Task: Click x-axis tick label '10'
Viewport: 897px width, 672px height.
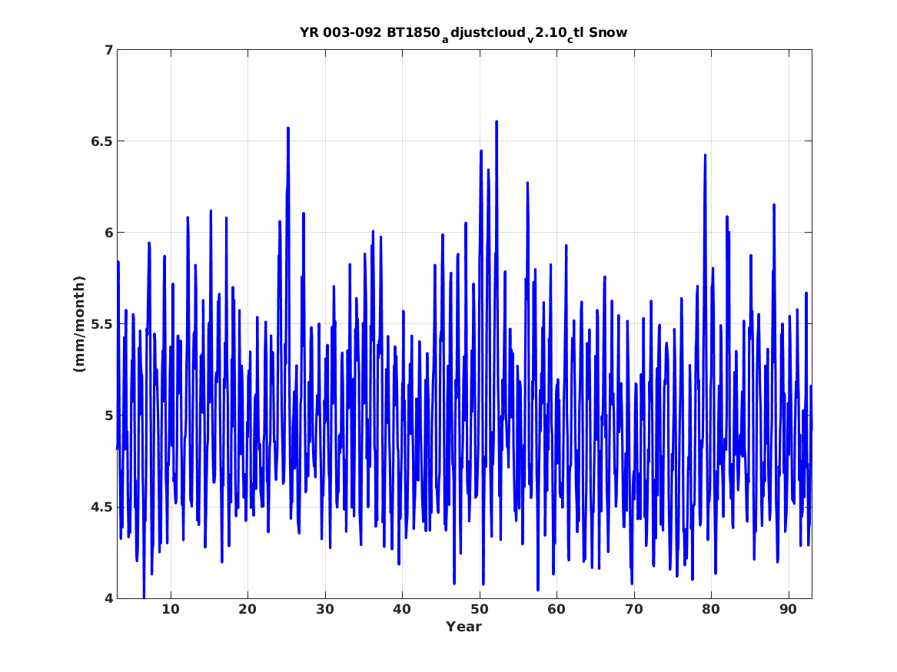Action: 171,610
